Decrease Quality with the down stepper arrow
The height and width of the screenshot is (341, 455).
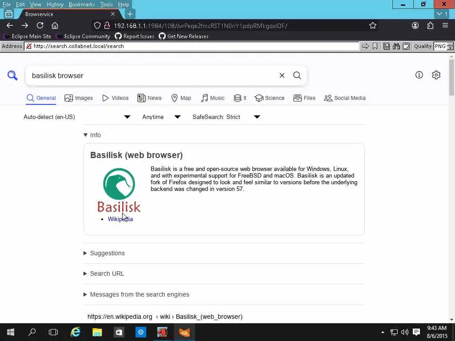[x=451, y=48]
